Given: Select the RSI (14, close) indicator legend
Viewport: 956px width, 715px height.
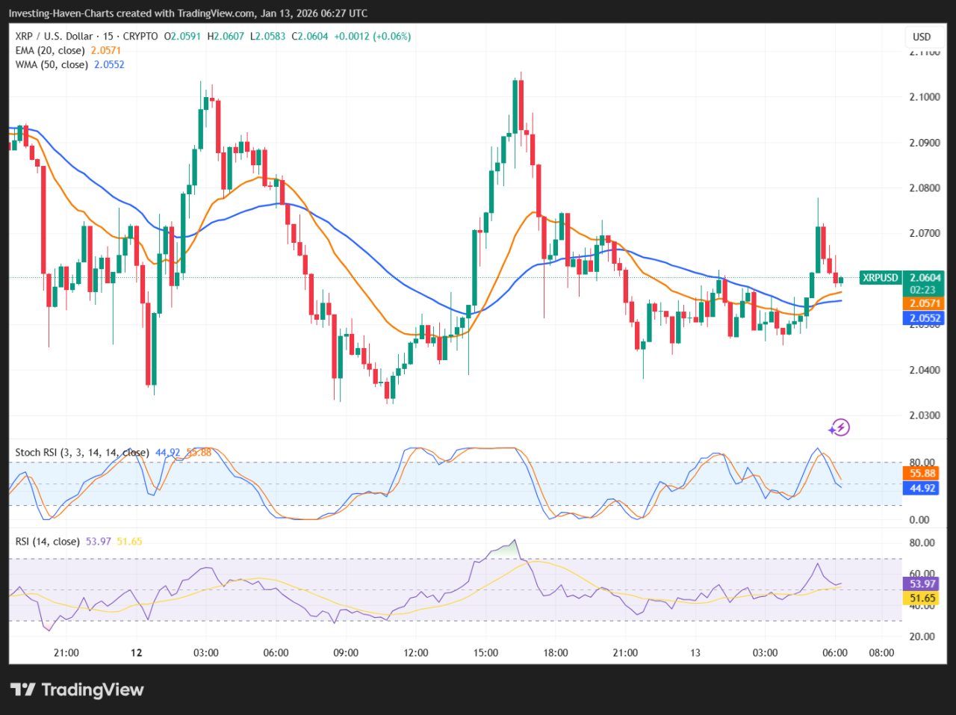Looking at the screenshot, I should [47, 541].
